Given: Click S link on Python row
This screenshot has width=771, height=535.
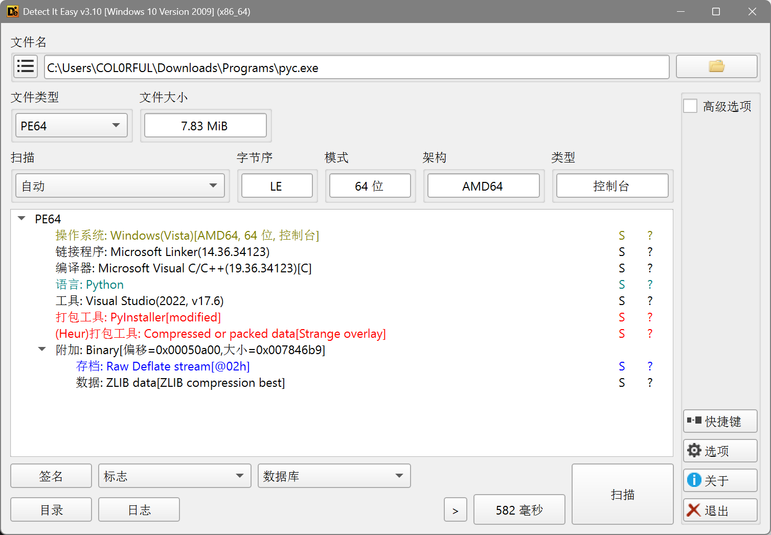Looking at the screenshot, I should coord(622,285).
